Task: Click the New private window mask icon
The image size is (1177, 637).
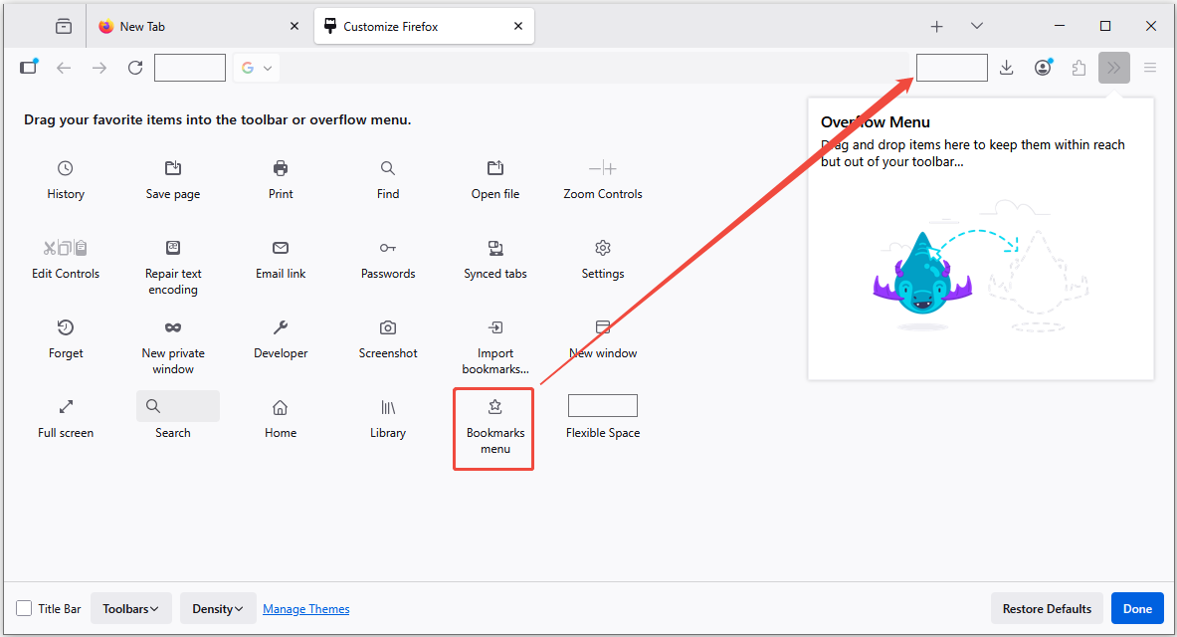Action: (x=172, y=327)
